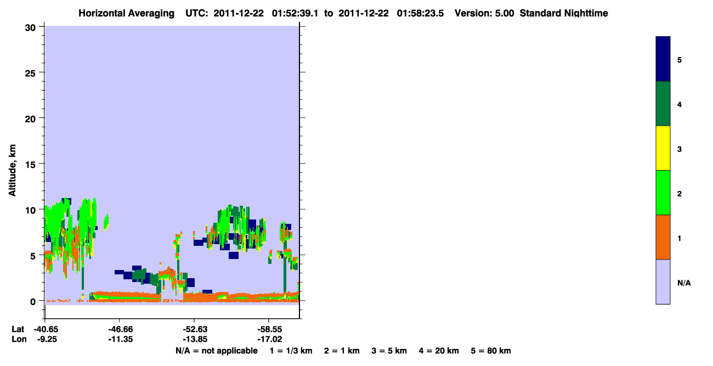Image resolution: width=713 pixels, height=366 pixels.
Task: Click the y-axis tick label 20
Action: [31, 118]
